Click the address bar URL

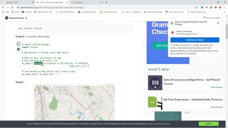[52, 7]
